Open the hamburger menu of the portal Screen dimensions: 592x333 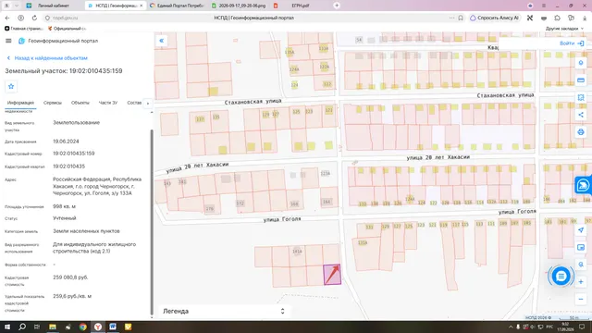8,41
